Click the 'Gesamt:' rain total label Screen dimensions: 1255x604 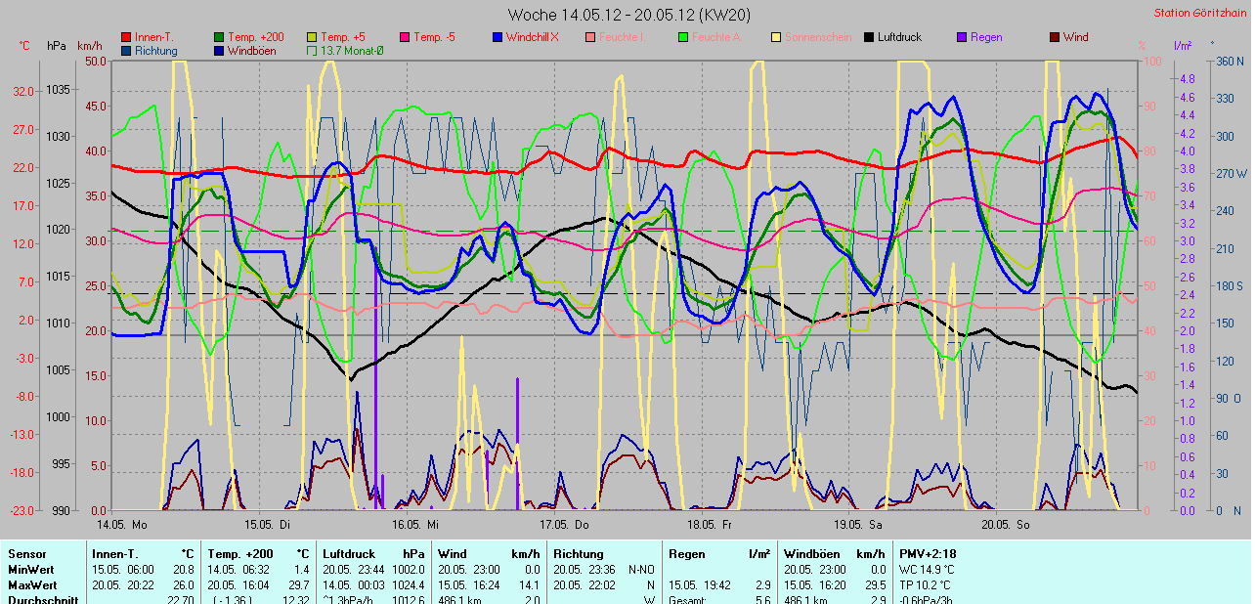point(689,599)
